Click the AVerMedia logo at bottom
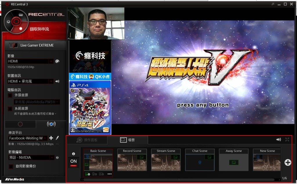The width and height of the screenshot is (297, 184). pyautogui.click(x=15, y=179)
